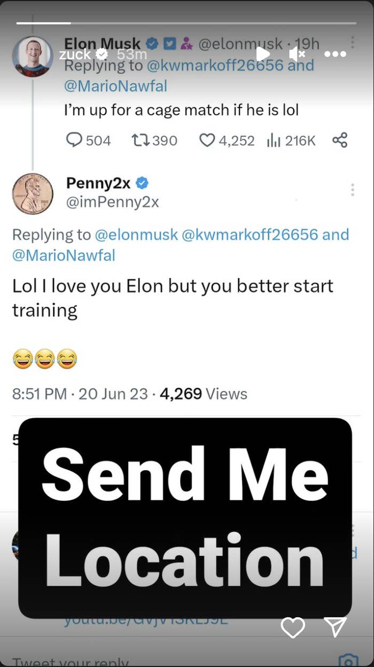This screenshot has width=374, height=667.
Task: Follow the @MarioNawfal mention under Penny2x
Action: point(64,255)
